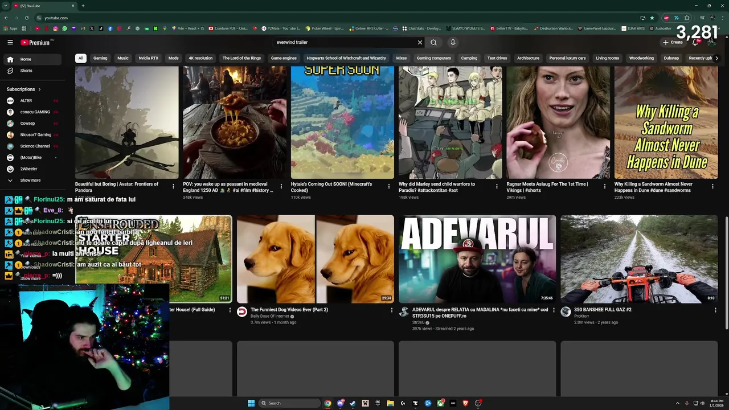
Task: Open the LUAR ARTS bookmark
Action: point(633,28)
